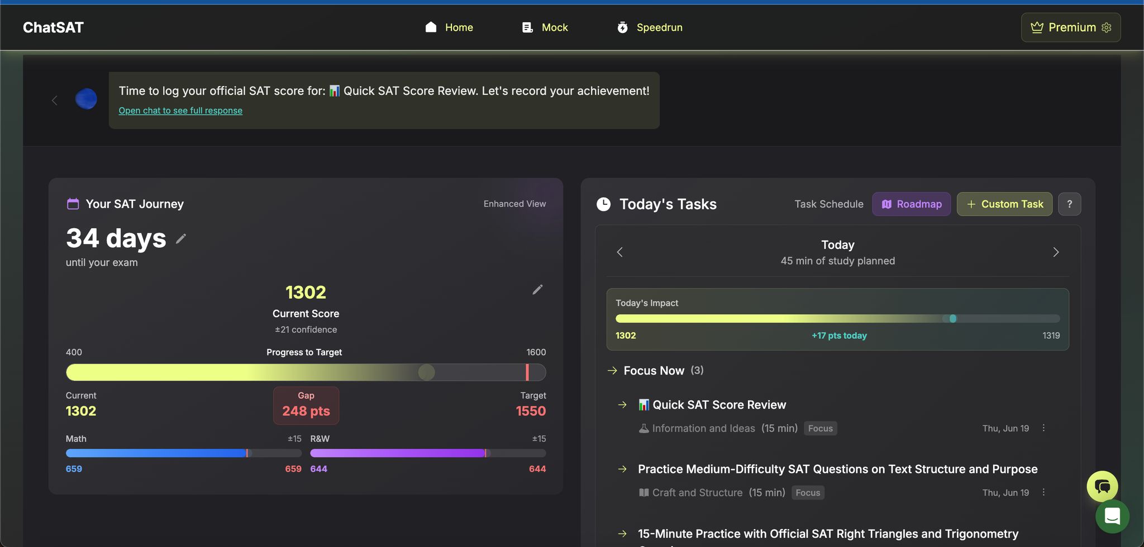Click the clock icon beside Today's Tasks

pos(603,204)
